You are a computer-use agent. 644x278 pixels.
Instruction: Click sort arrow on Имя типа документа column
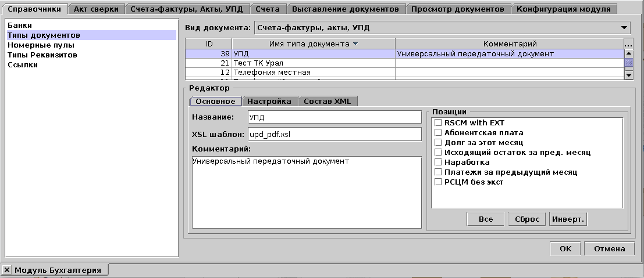355,44
